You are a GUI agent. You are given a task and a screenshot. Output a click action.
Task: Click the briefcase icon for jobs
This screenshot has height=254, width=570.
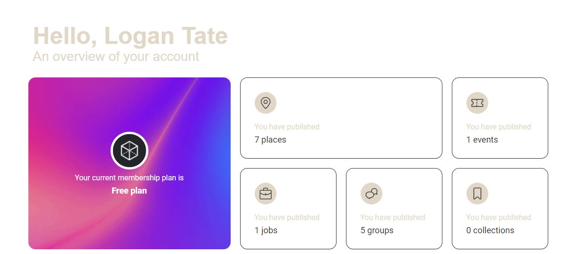coord(266,194)
